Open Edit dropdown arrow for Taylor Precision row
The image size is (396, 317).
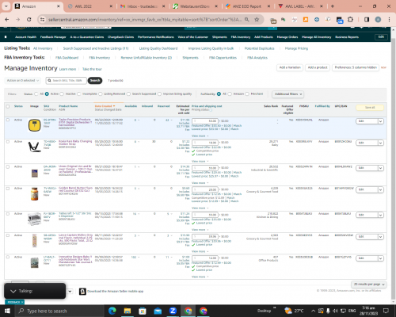point(380,121)
